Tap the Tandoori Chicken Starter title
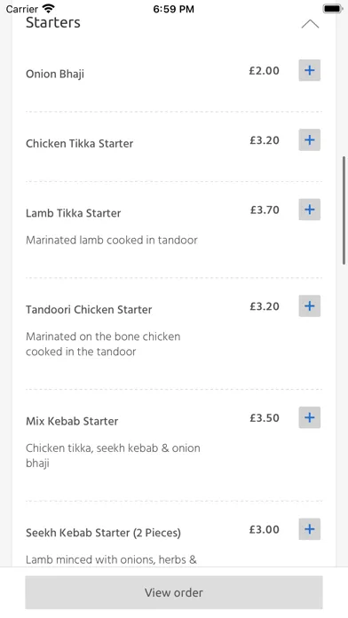Viewport: 348px width, 618px height. click(89, 310)
